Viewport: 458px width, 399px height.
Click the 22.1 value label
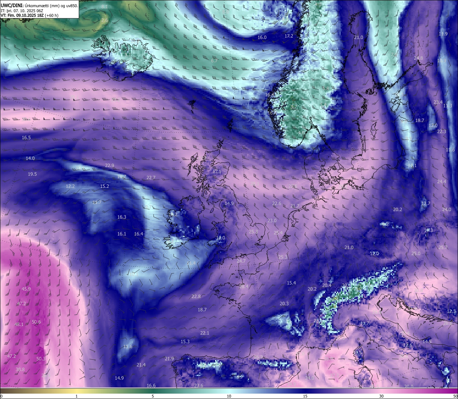click(205, 333)
